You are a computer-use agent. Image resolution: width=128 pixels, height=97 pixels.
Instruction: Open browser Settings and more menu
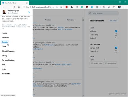click(124, 7)
